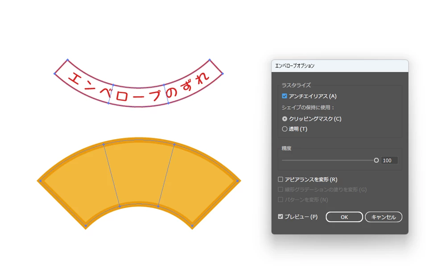Screen dimensions: 446x278
Task: Select クリッピングマスク (C) radio option
Action: click(285, 119)
